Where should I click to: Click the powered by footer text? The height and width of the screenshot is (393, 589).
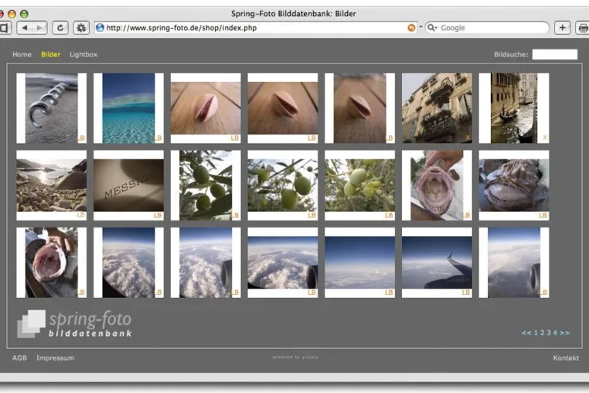click(x=295, y=357)
